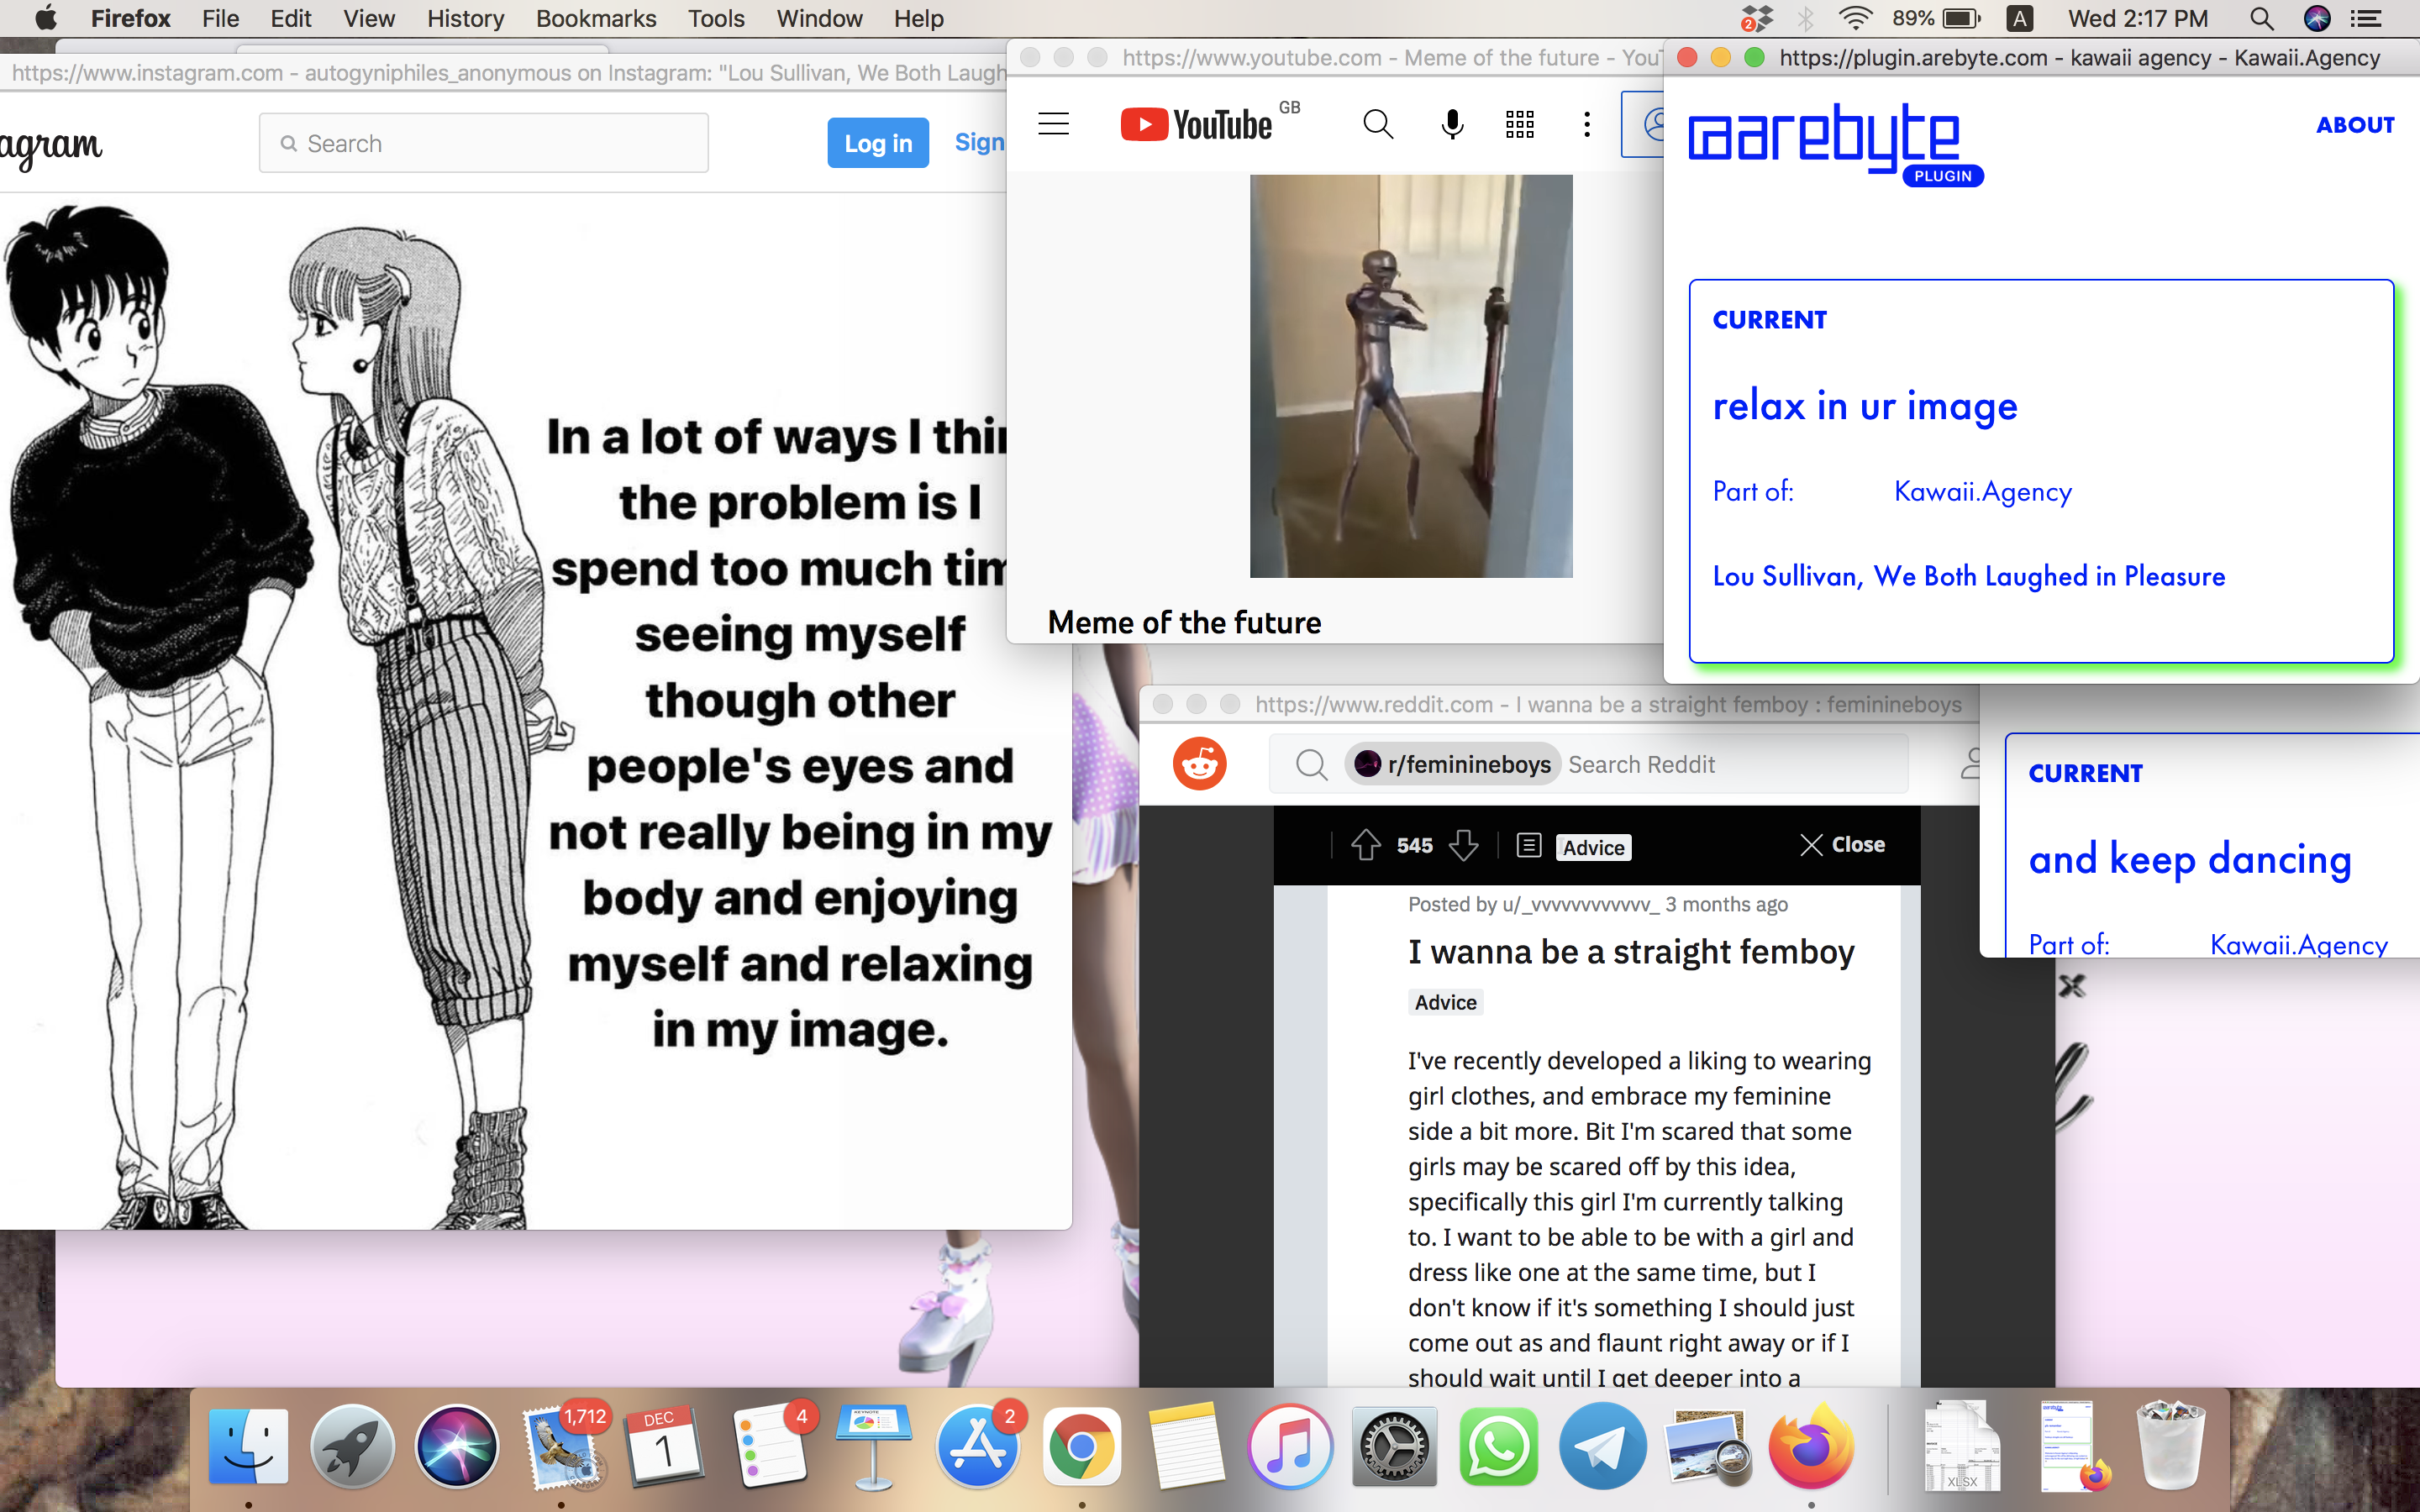Viewport: 2420px width, 1512px height.
Task: Open Preview app in the Dock
Action: click(1707, 1446)
